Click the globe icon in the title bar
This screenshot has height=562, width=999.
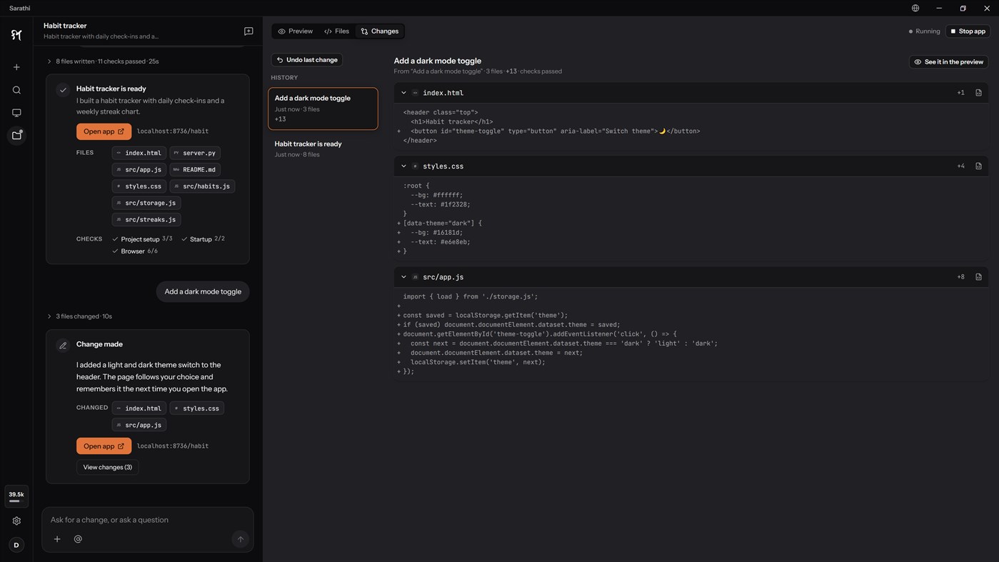coord(915,8)
